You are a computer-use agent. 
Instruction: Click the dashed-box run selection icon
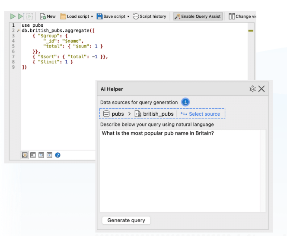pyautogui.click(x=29, y=16)
